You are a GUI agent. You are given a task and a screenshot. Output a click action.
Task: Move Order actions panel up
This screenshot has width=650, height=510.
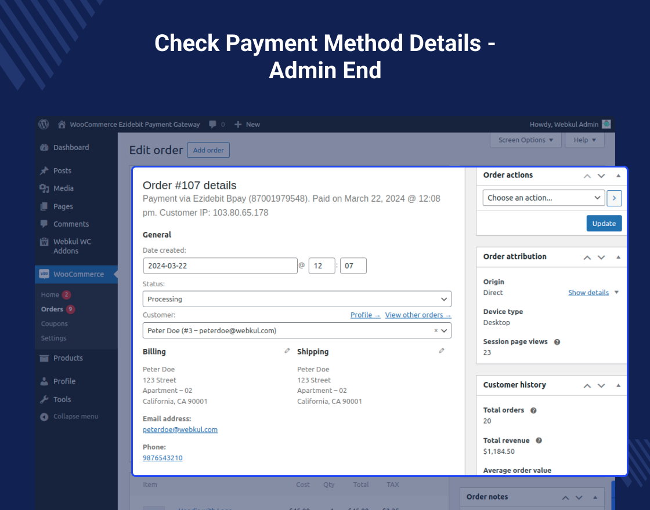point(587,176)
